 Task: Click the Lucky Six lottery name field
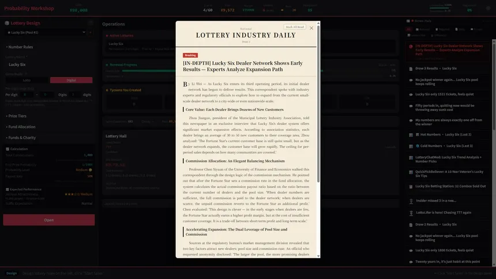pos(49,65)
